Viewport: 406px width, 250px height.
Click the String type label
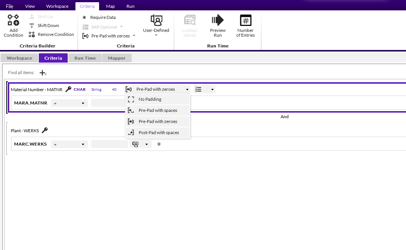(96, 90)
